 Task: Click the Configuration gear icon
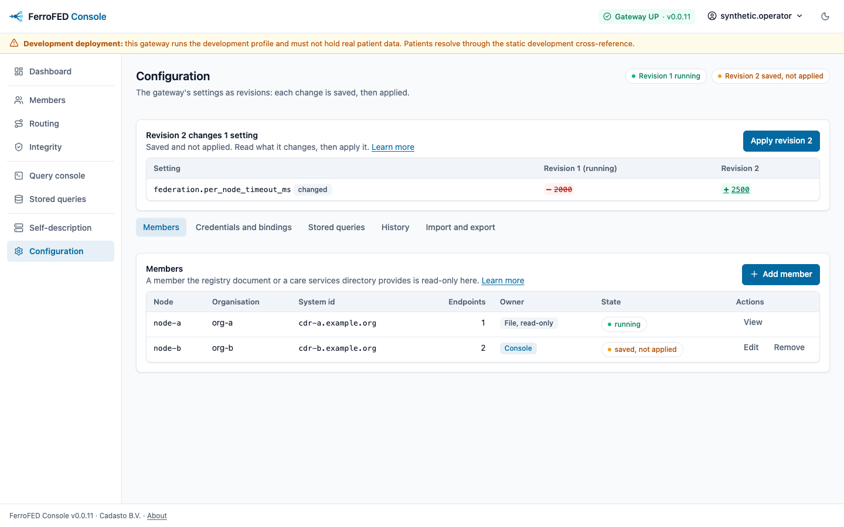point(19,251)
